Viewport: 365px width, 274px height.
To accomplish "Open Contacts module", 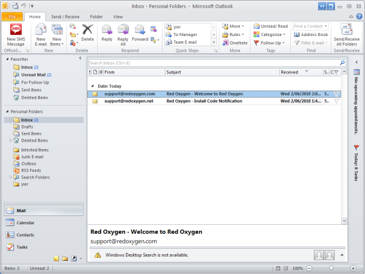I will pos(43,235).
